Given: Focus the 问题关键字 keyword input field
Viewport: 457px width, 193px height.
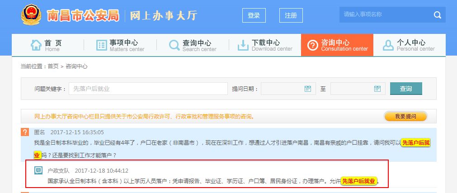Looking at the screenshot, I should pyautogui.click(x=148, y=89).
